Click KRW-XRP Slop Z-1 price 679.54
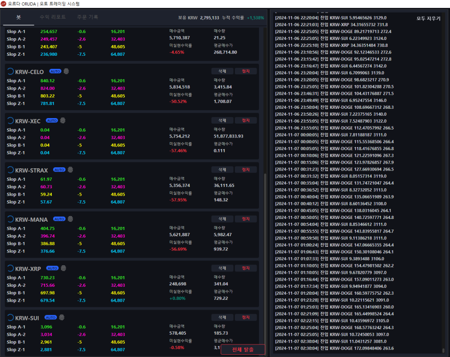The height and width of the screenshot is (357, 450). (48, 300)
